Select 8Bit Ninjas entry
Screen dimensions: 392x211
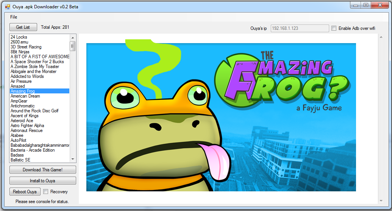(x=39, y=52)
